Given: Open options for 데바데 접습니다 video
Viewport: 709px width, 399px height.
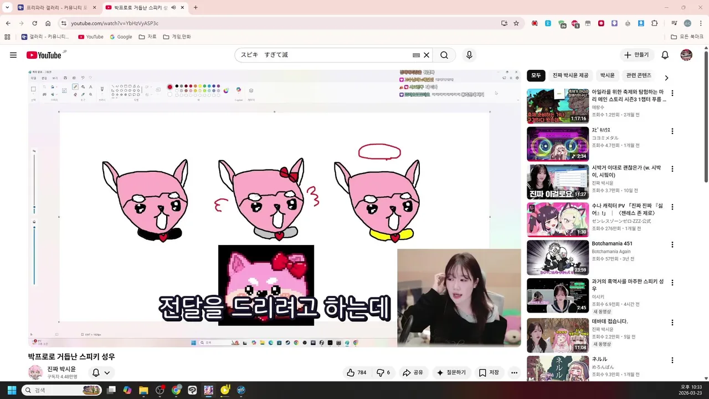Looking at the screenshot, I should pos(672,323).
